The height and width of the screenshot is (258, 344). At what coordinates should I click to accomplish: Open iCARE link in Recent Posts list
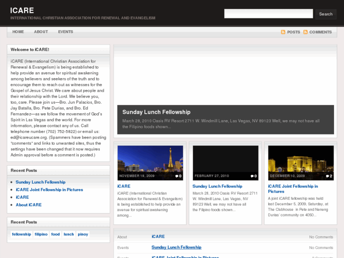(x=22, y=197)
